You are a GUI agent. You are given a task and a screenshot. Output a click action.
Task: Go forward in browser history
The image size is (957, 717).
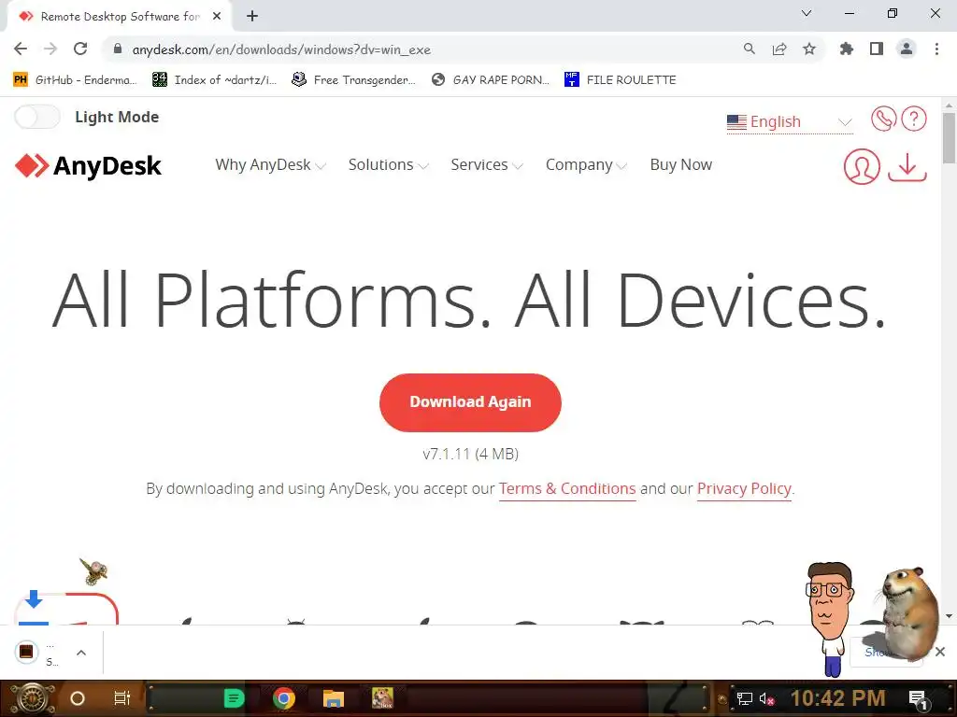50,49
